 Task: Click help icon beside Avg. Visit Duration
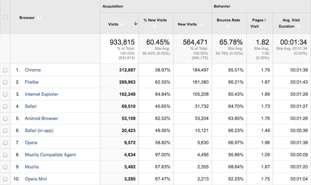point(299,26)
